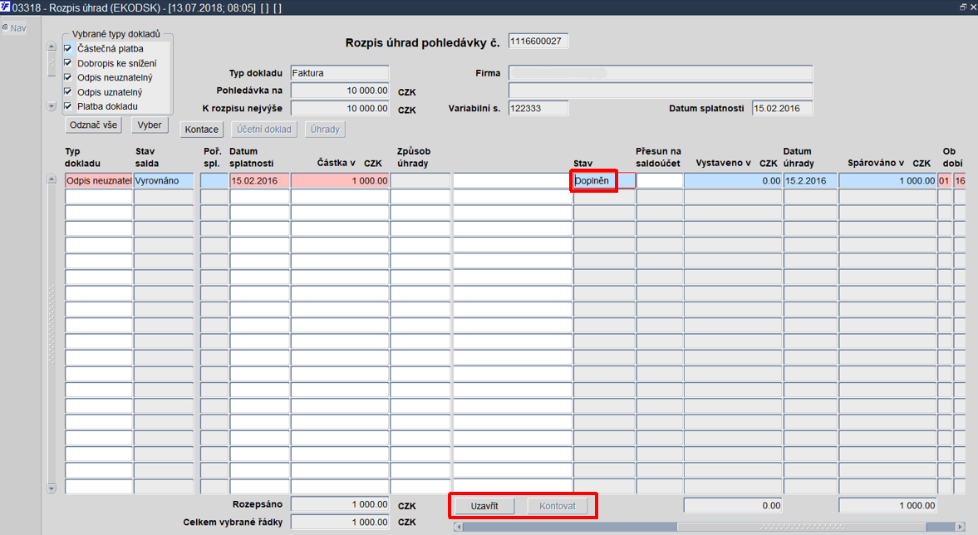This screenshot has height=535, width=978.
Task: Click the Vyber button
Action: (x=150, y=125)
